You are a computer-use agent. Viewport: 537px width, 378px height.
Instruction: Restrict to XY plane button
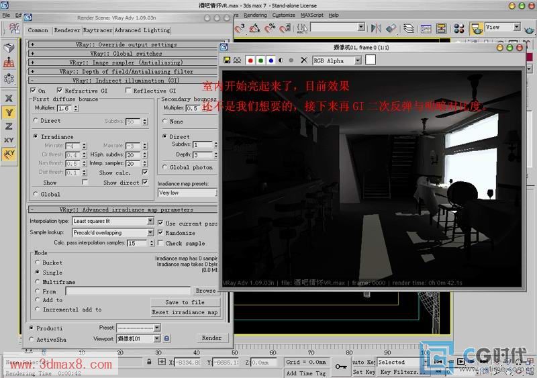coord(9,140)
